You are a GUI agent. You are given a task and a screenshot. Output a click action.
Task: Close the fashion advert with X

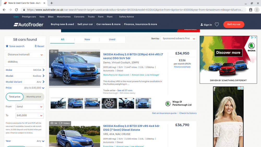[x=242, y=88]
